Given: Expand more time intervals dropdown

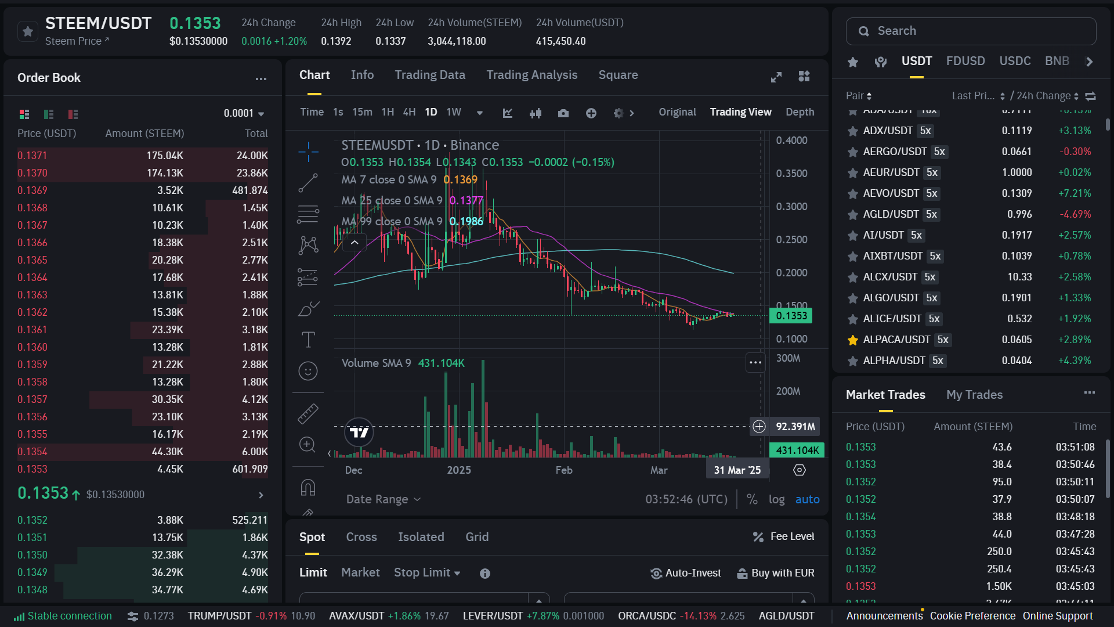Looking at the screenshot, I should [480, 113].
